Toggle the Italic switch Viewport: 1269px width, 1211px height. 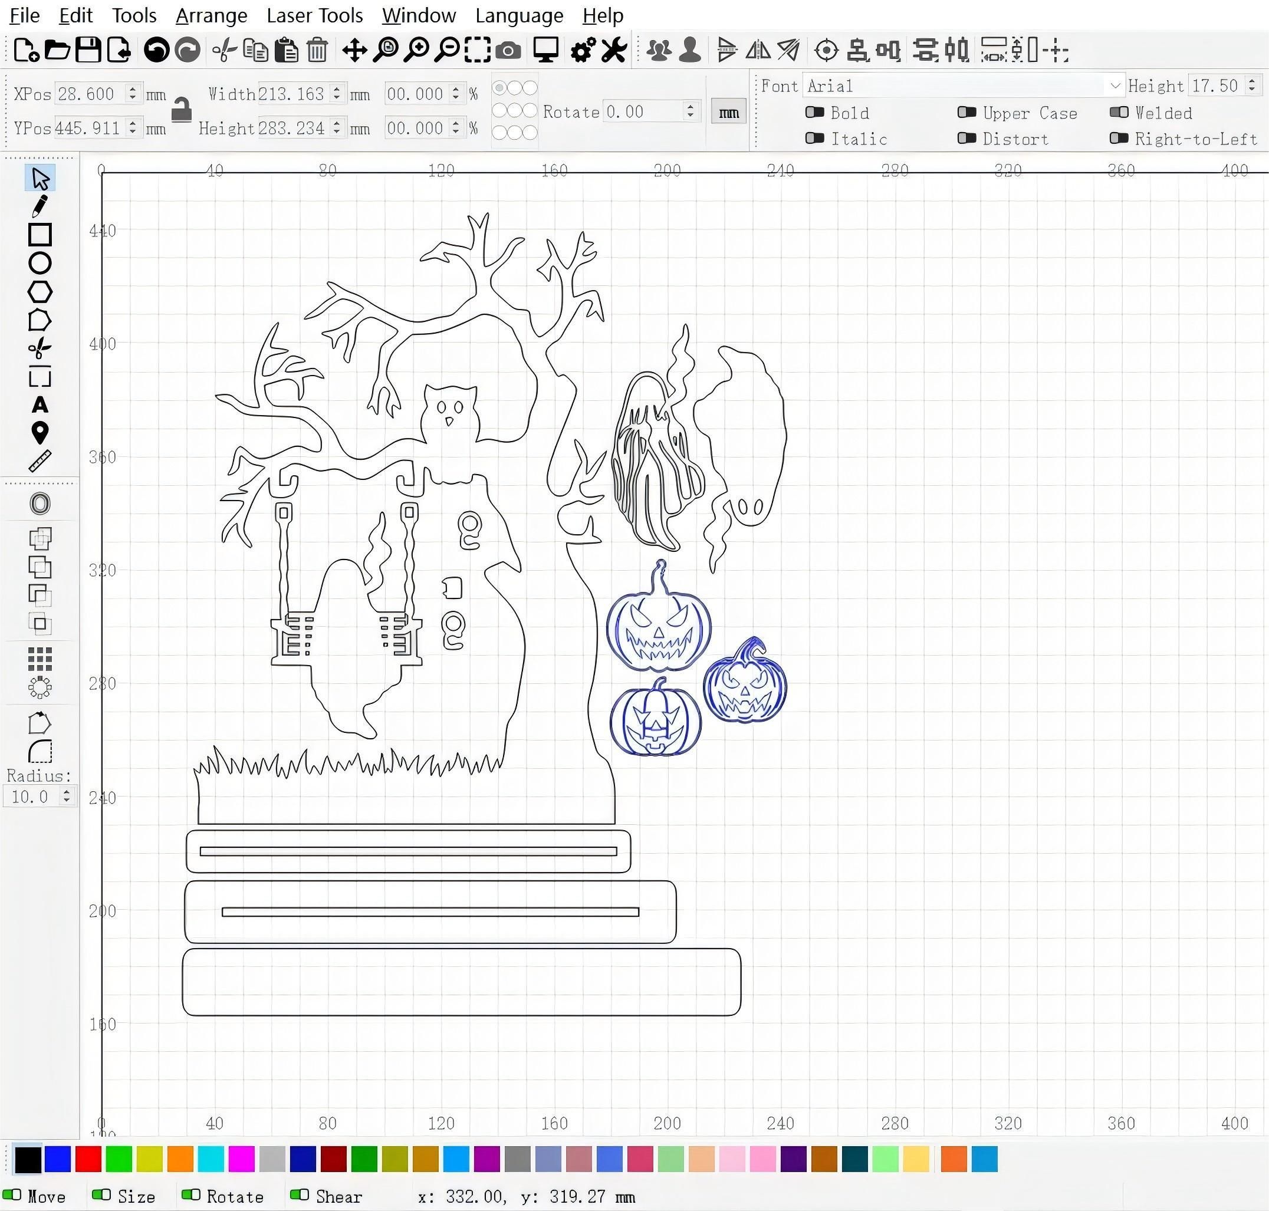[814, 138]
